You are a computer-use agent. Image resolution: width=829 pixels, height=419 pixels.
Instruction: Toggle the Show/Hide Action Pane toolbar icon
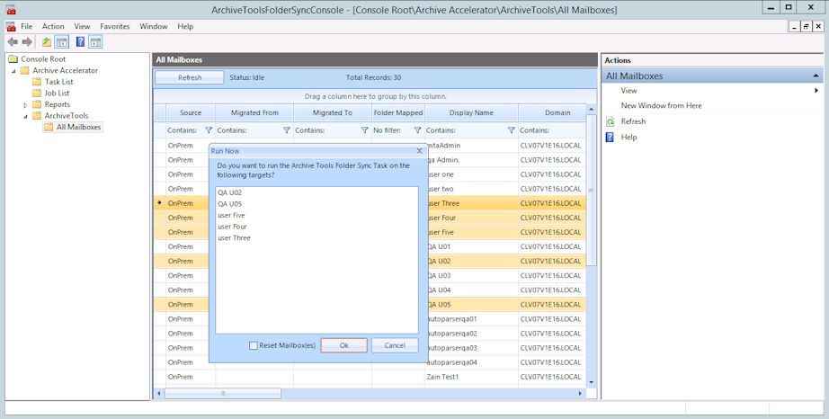(95, 41)
